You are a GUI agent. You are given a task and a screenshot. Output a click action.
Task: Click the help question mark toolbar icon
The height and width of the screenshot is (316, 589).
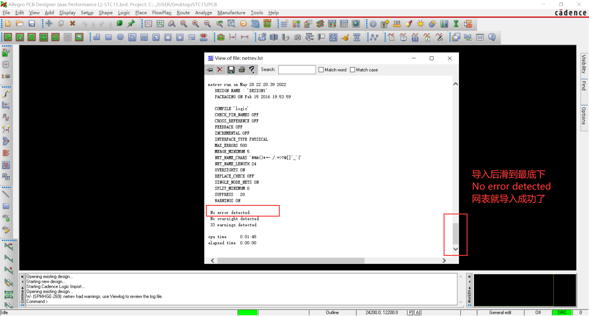coord(492,37)
